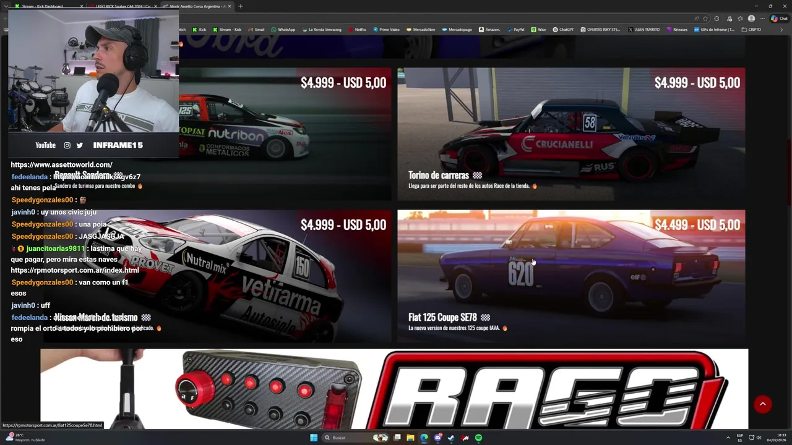
Task: Switch to LEGO KICK Sauber C44 tab
Action: [121, 6]
